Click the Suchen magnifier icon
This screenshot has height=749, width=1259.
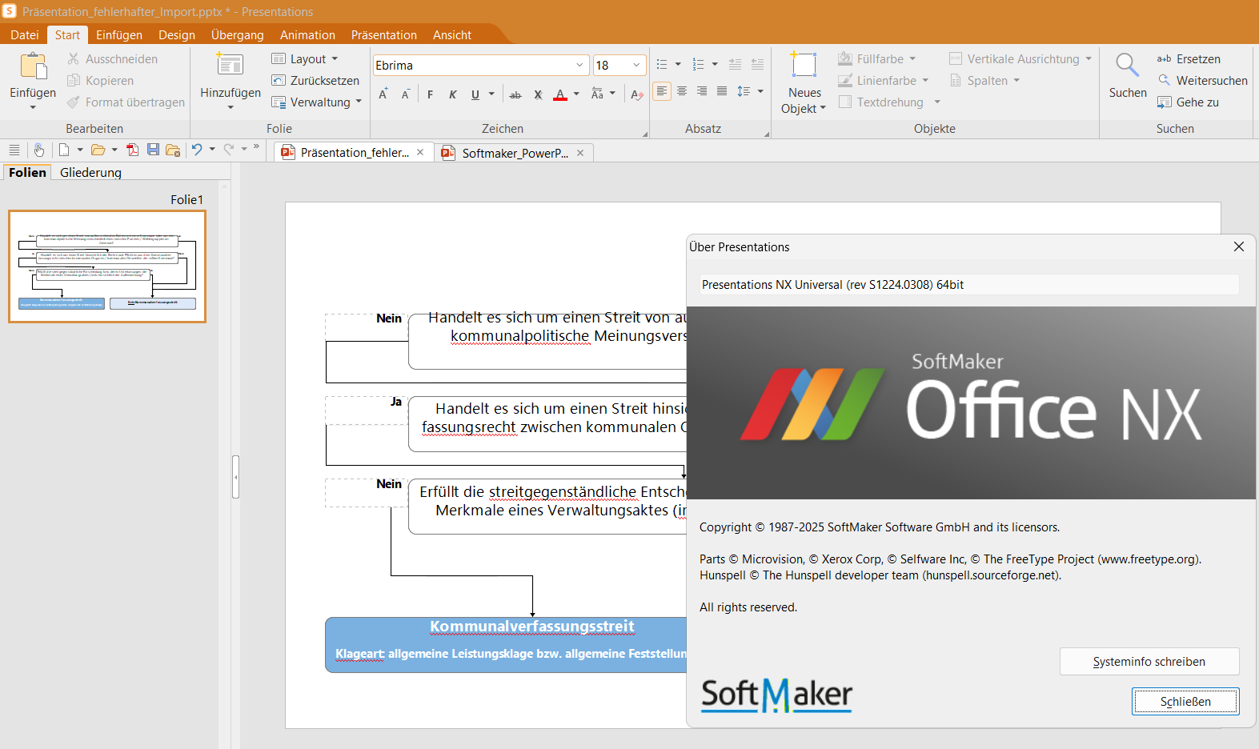(1128, 66)
